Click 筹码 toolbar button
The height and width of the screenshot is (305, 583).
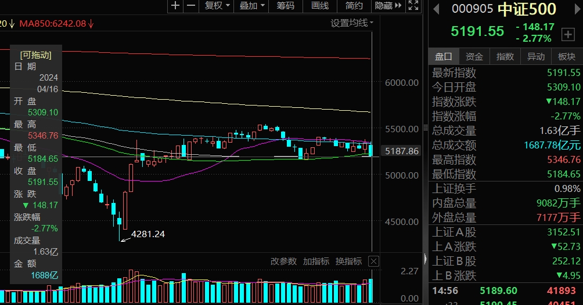pyautogui.click(x=285, y=6)
